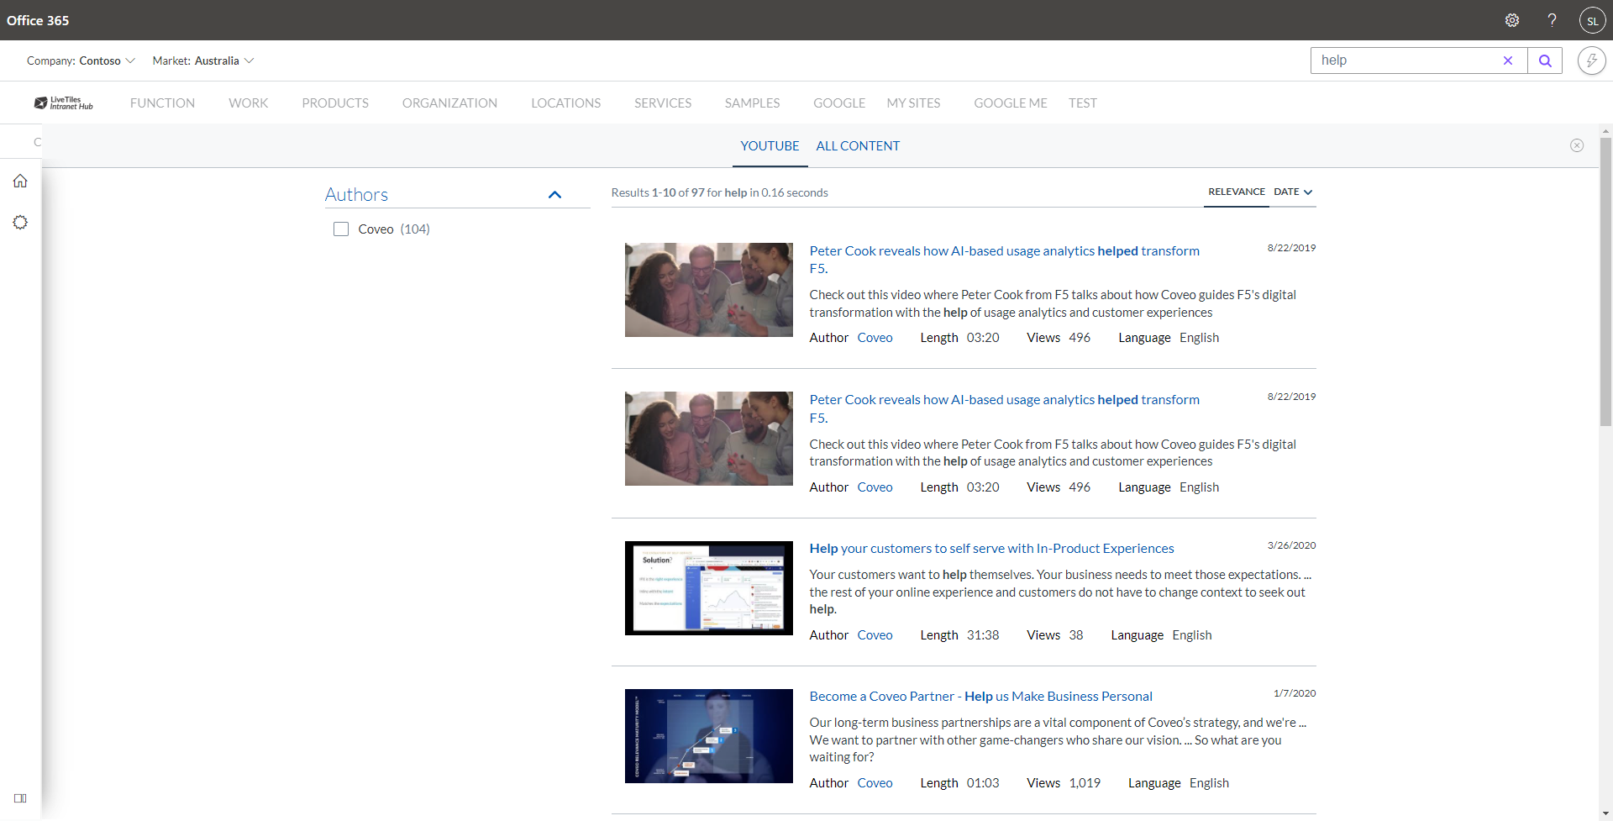
Task: Click the 'Views 1,019' value
Action: pyautogui.click(x=1085, y=783)
